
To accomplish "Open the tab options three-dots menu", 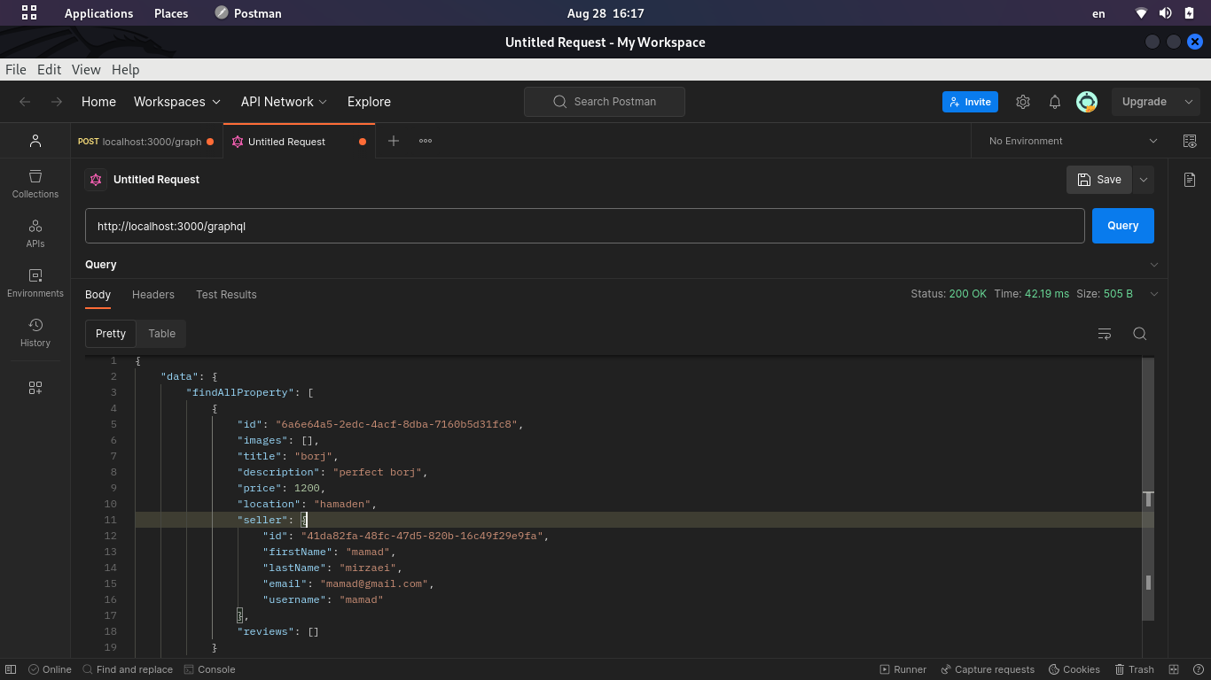I will click(426, 141).
